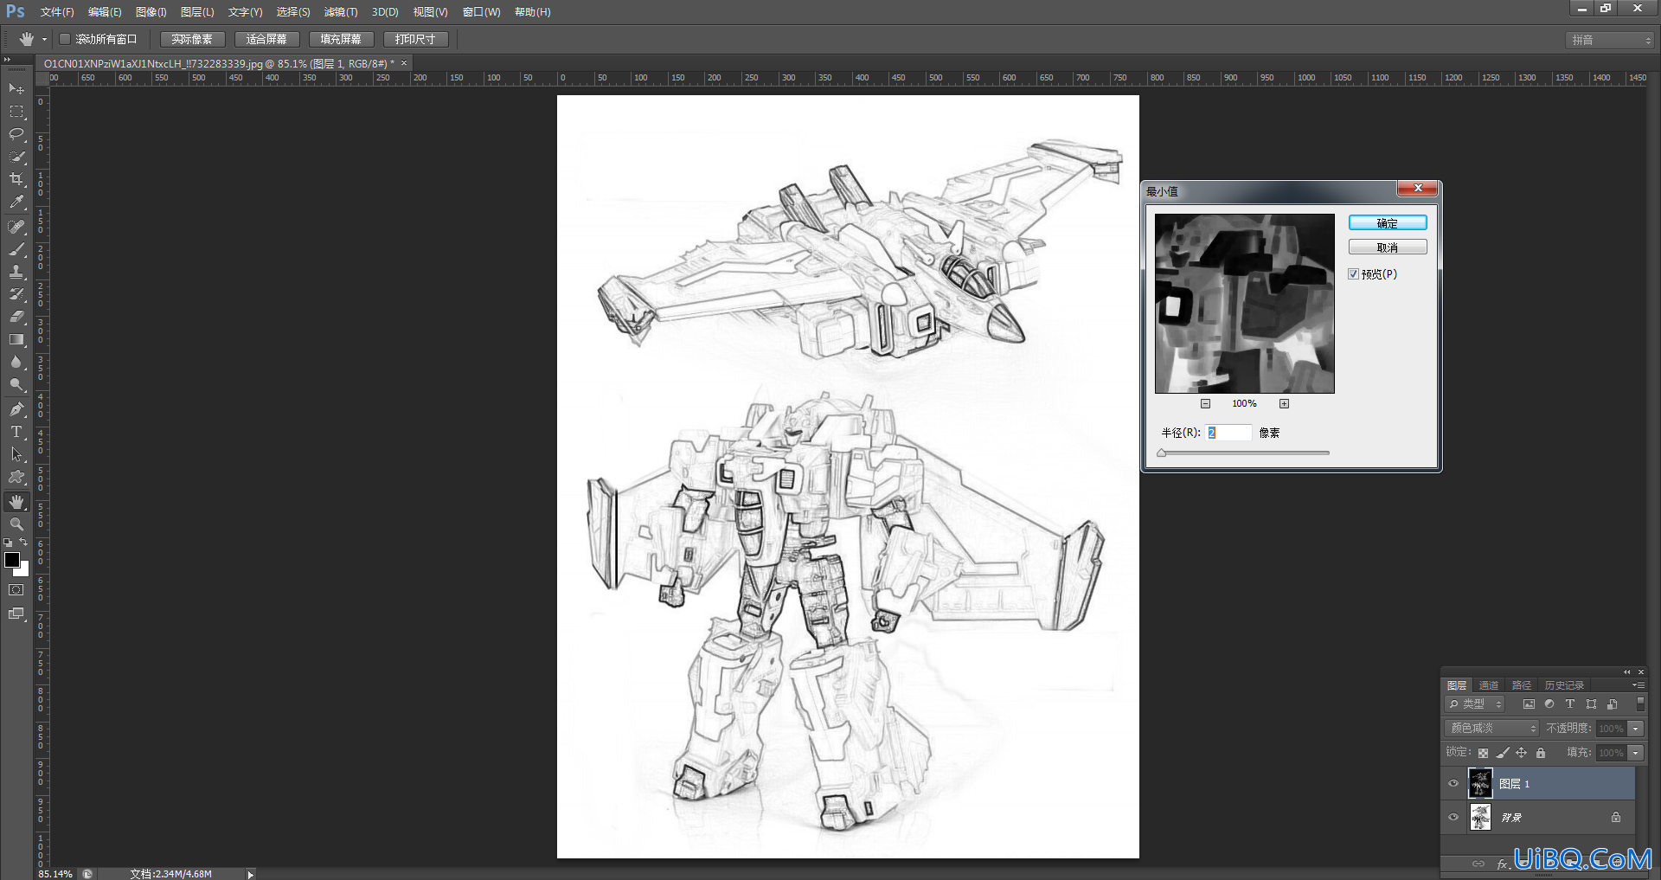Switch to 通道 tab
The image size is (1661, 880).
click(1489, 685)
